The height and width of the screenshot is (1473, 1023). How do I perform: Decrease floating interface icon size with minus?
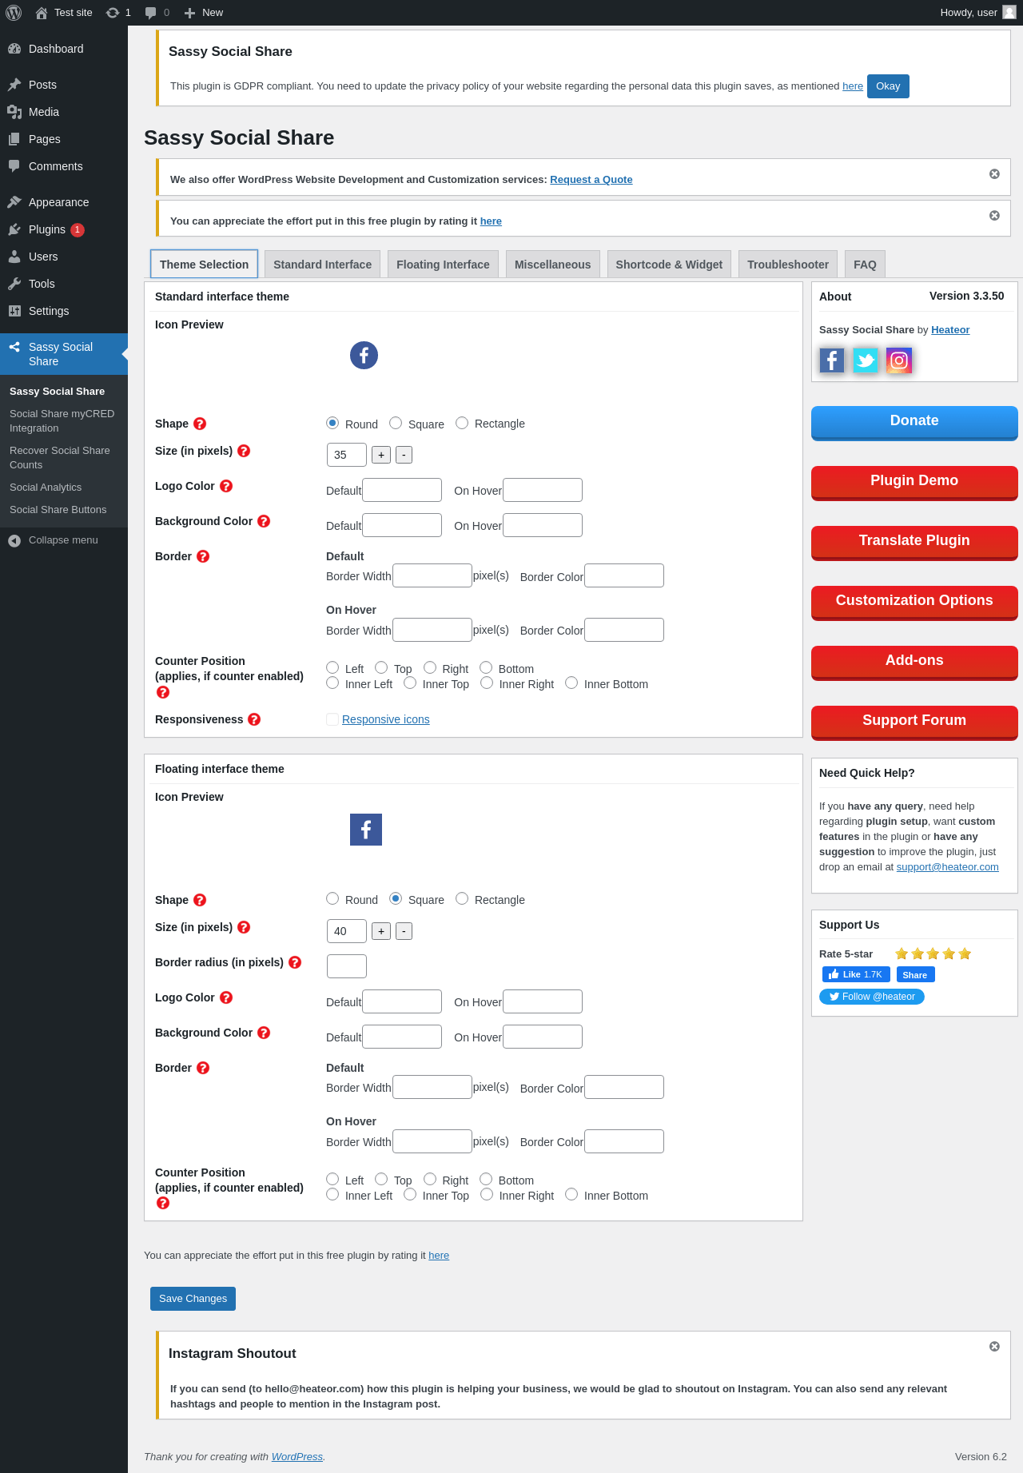[404, 931]
